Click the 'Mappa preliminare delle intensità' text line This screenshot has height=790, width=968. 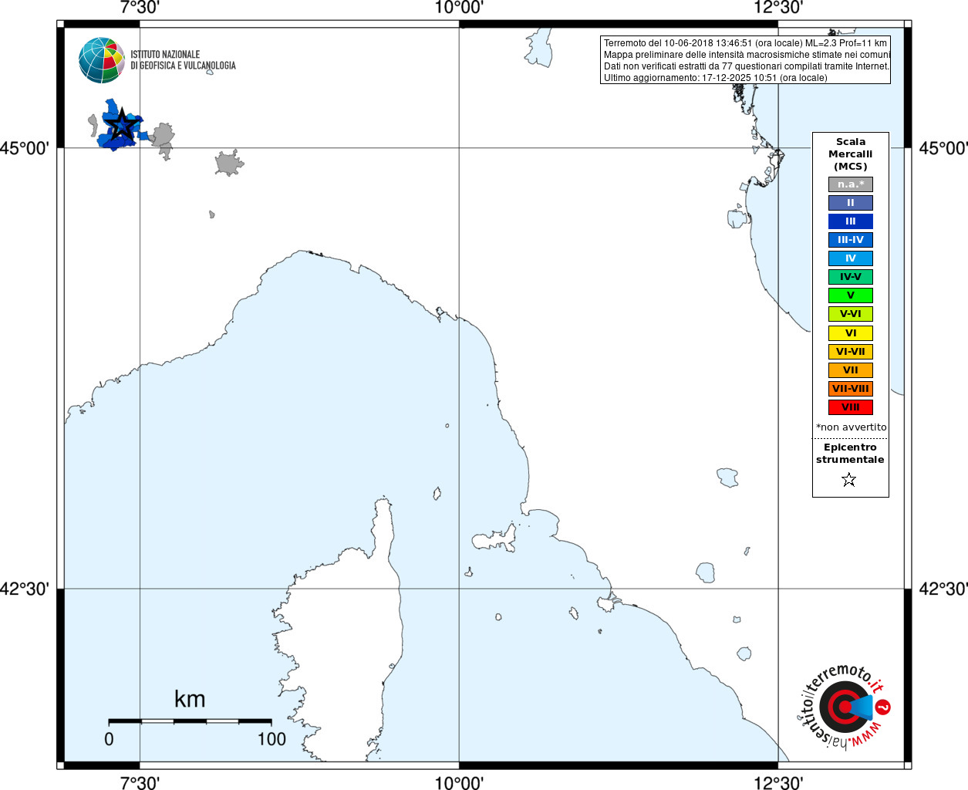coord(747,55)
